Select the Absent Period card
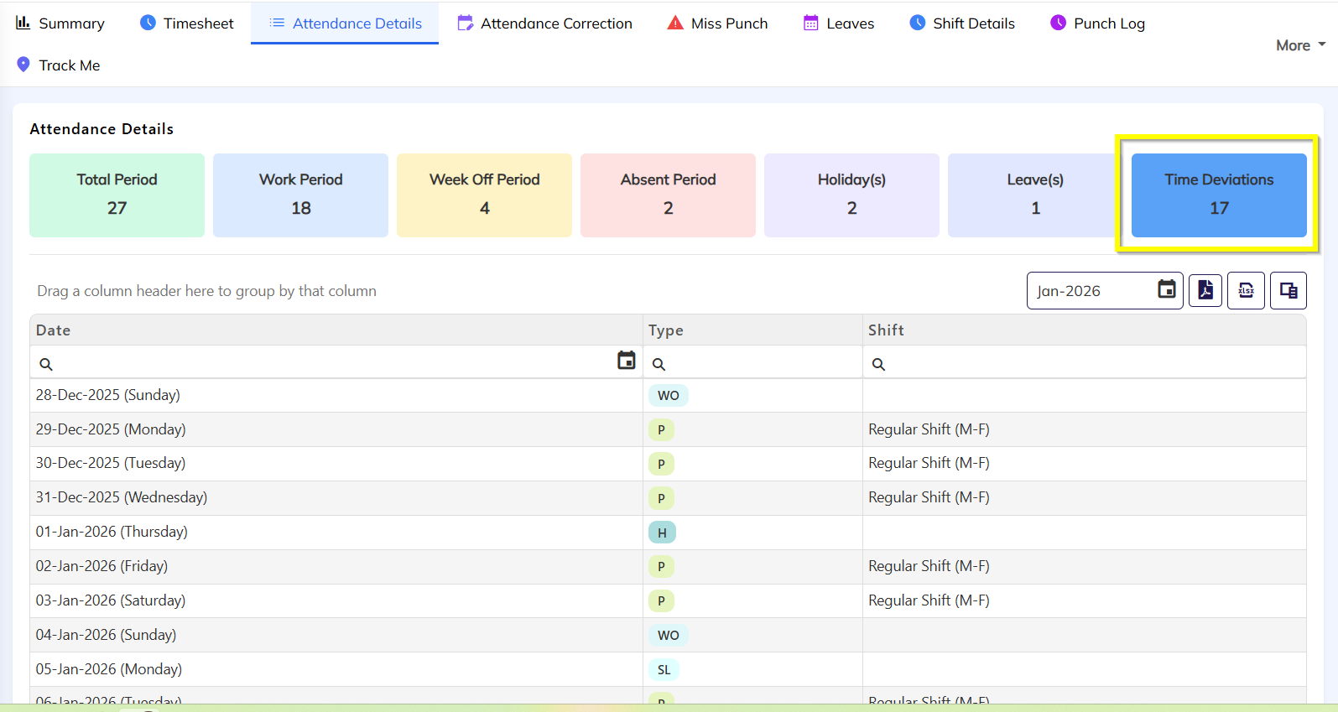This screenshot has height=712, width=1338. [x=668, y=195]
